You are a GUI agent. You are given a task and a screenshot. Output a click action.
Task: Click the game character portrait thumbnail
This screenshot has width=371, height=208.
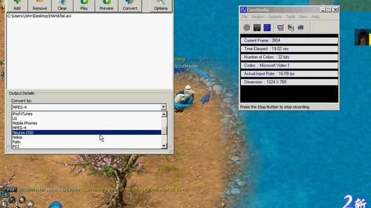click(x=362, y=37)
